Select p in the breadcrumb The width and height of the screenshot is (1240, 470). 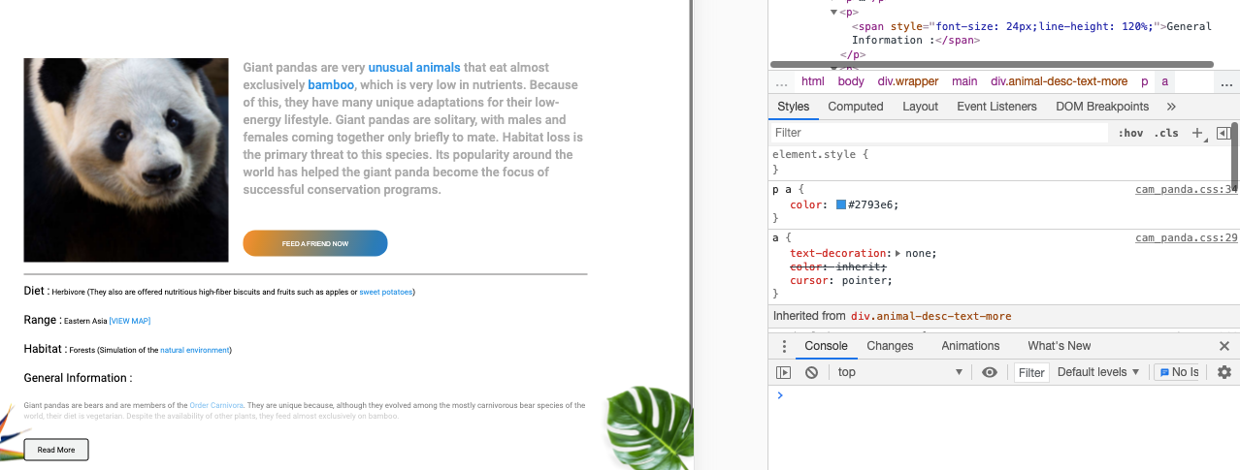pos(1144,81)
